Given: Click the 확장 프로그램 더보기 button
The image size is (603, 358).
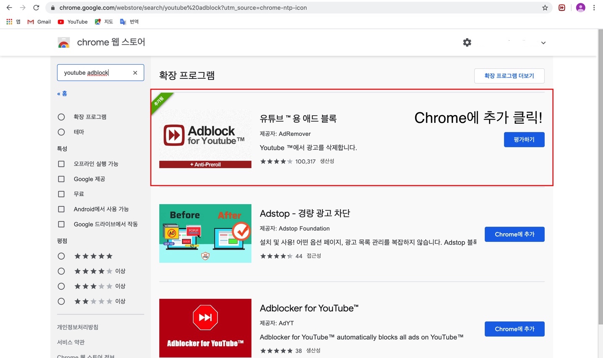Looking at the screenshot, I should (509, 76).
